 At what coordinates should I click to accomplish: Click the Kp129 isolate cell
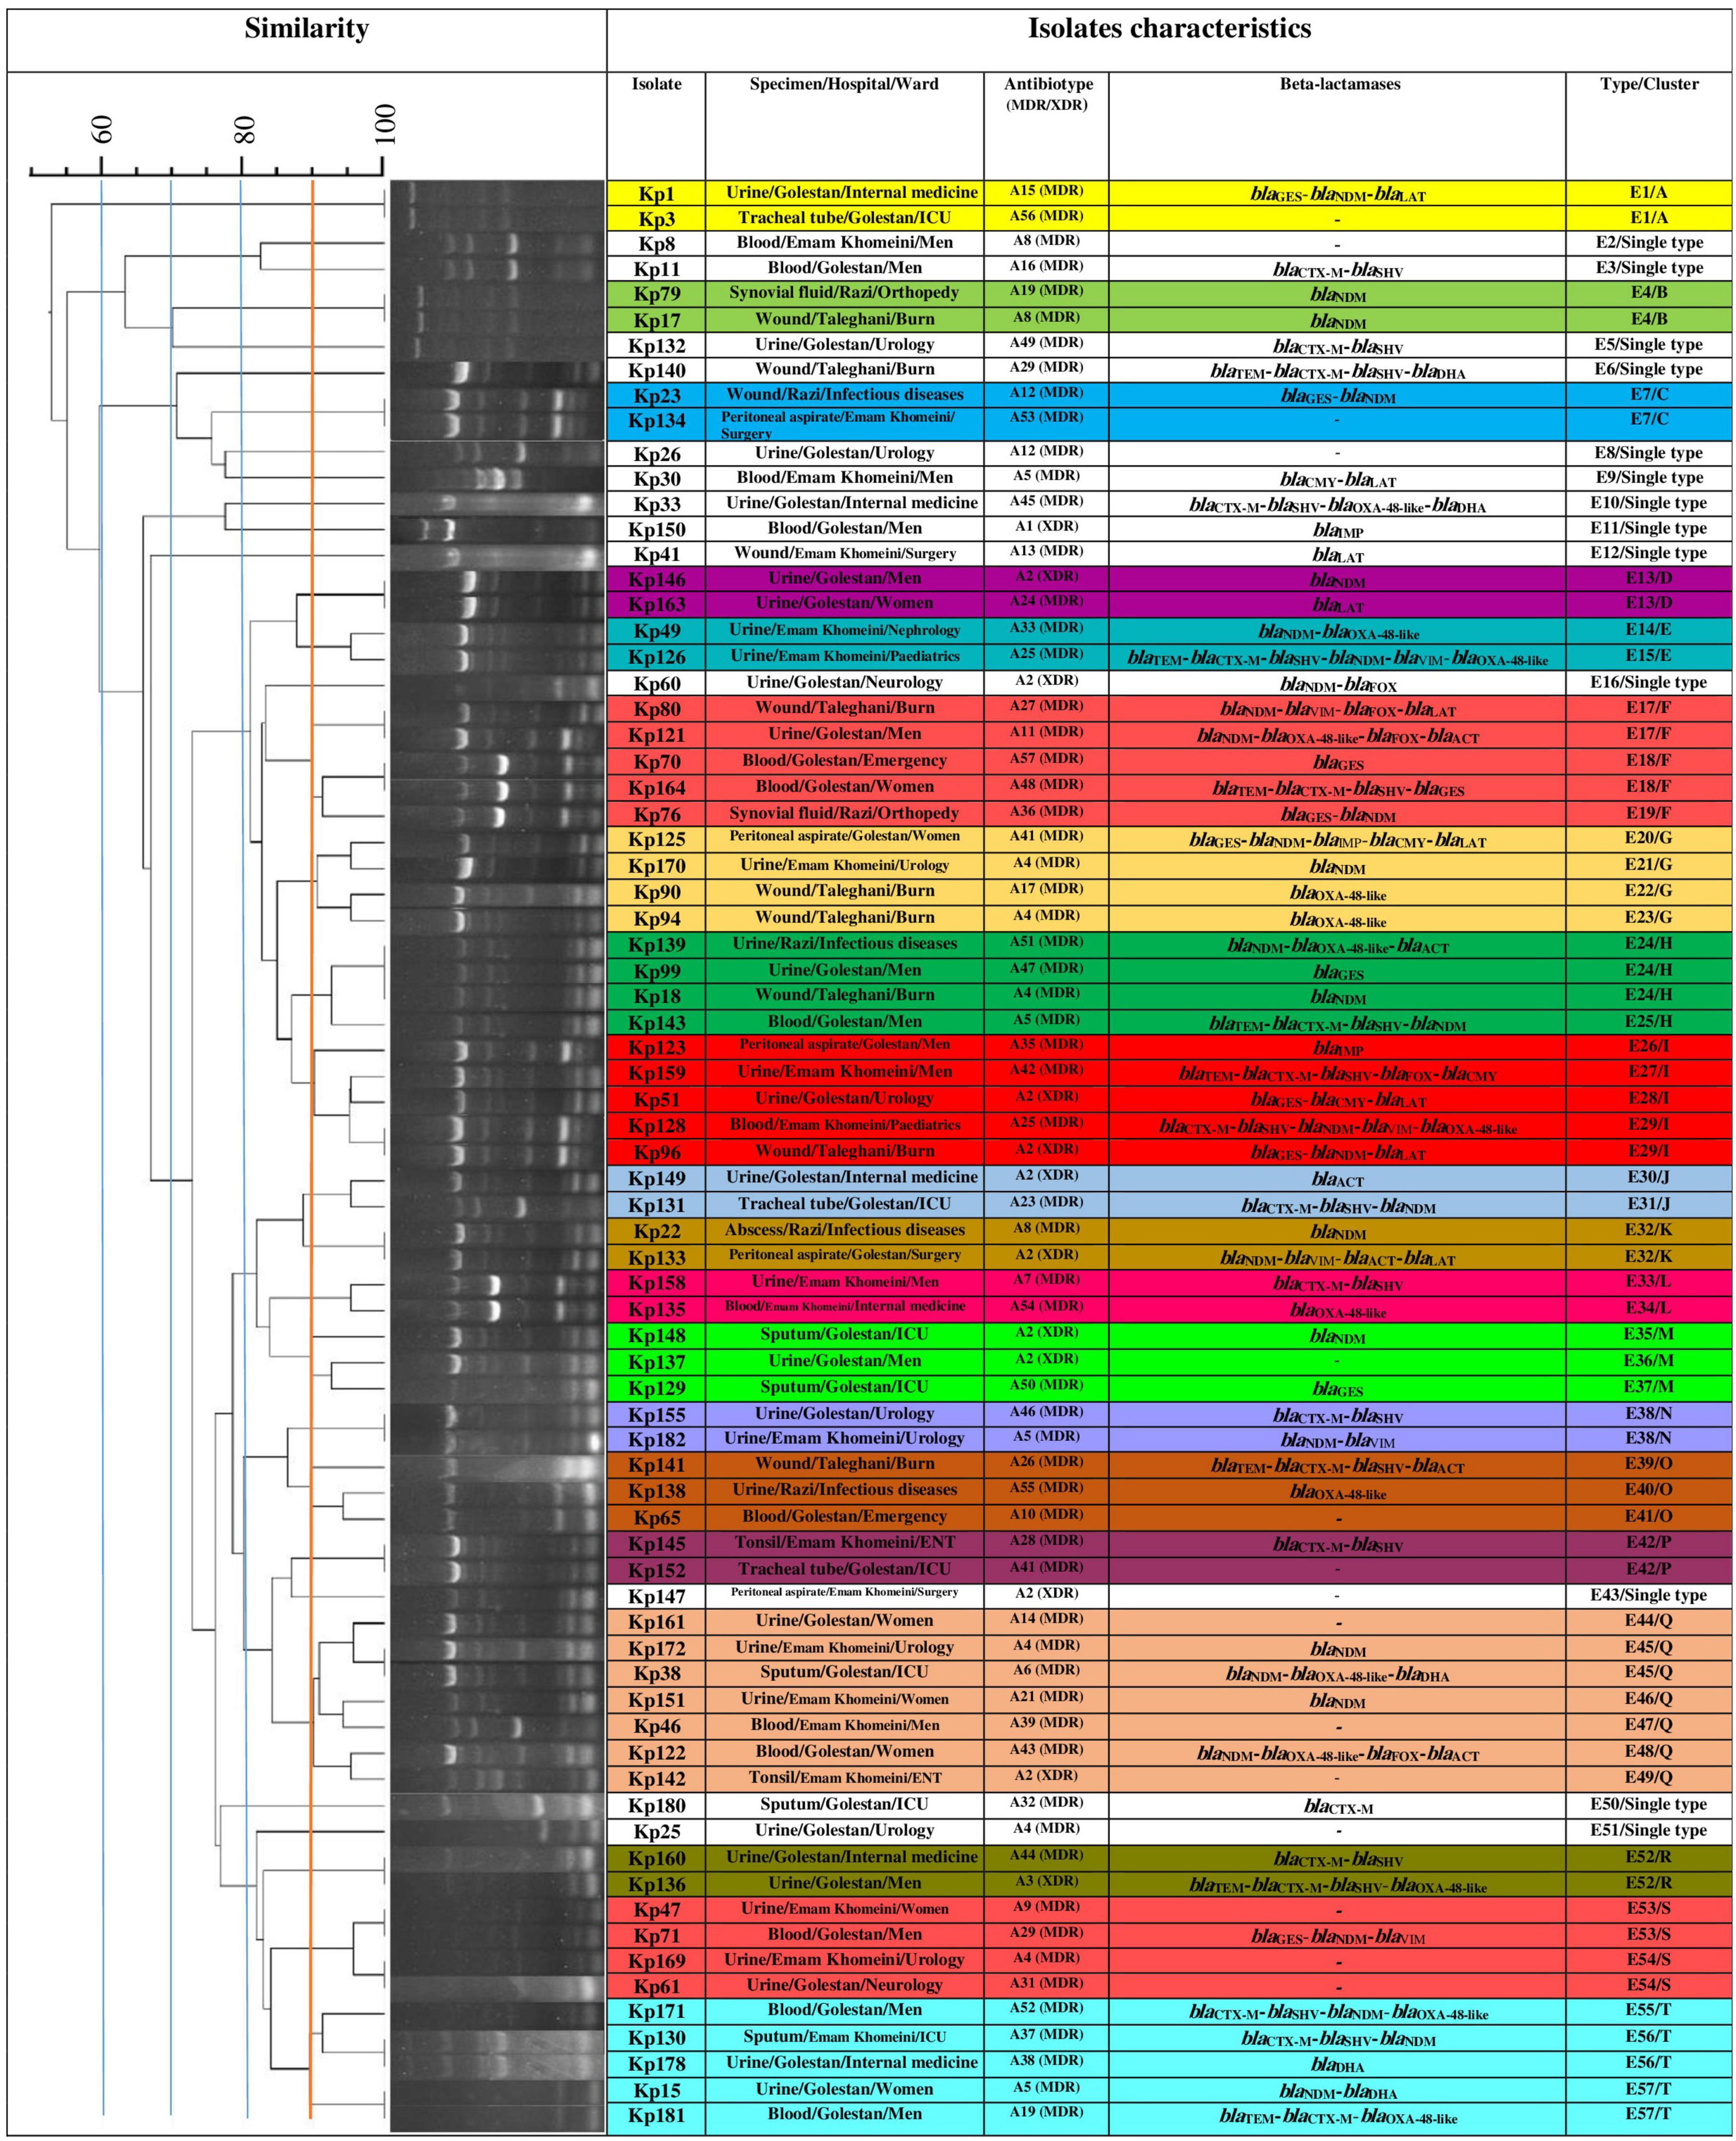point(656,1388)
